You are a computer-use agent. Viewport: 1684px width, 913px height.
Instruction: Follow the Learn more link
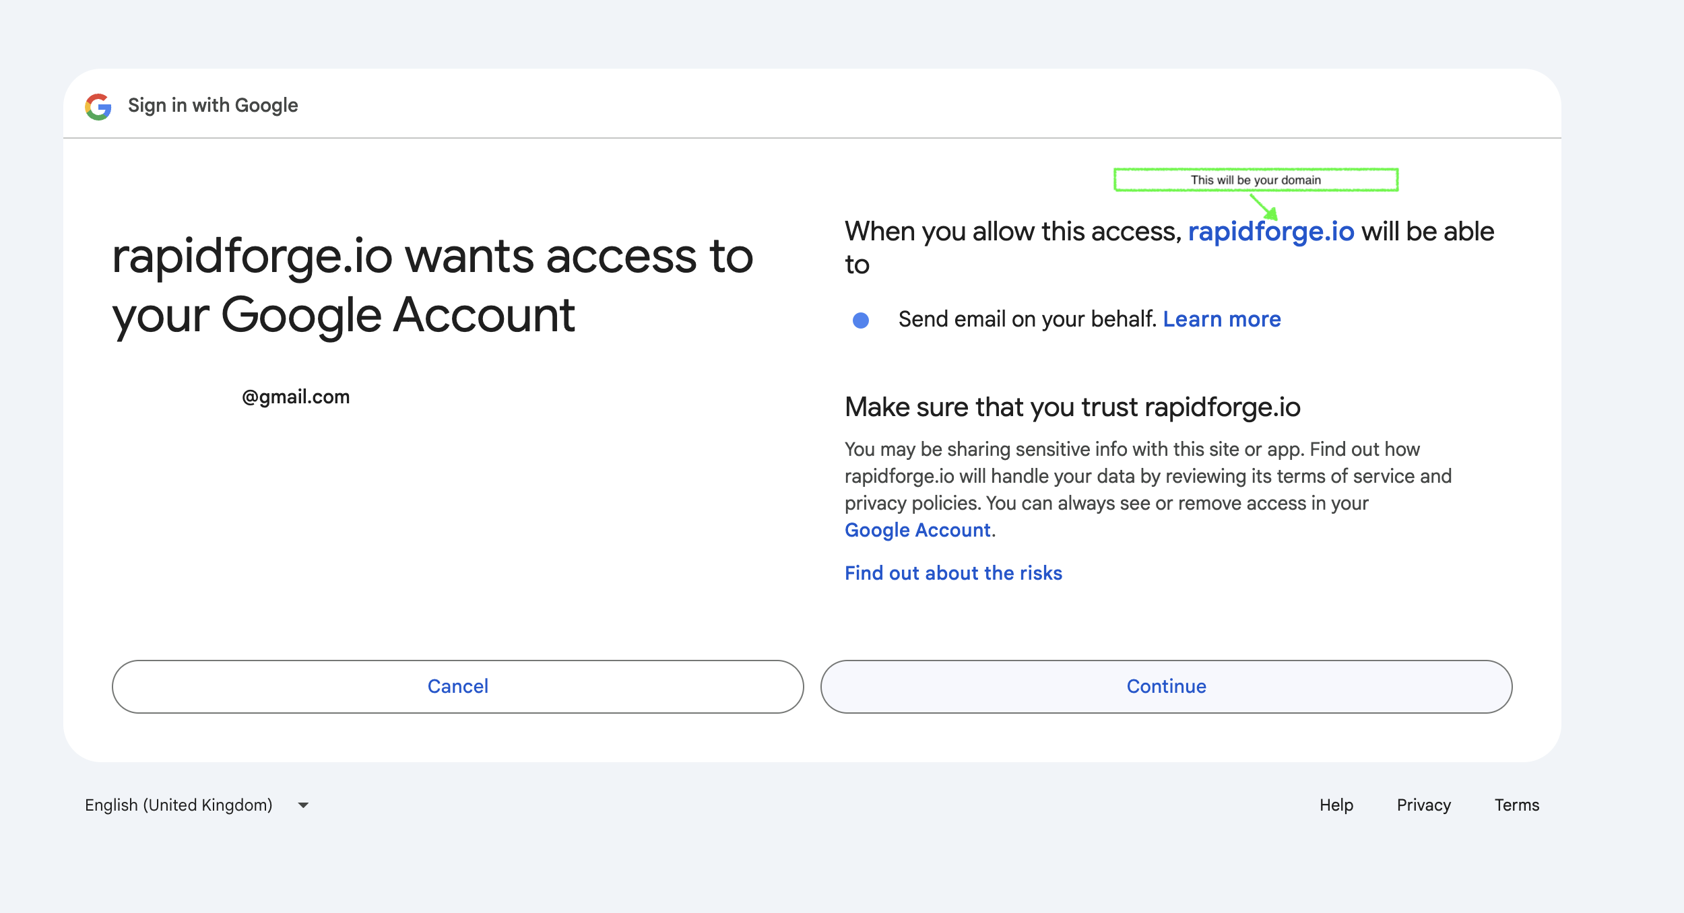[x=1221, y=319]
